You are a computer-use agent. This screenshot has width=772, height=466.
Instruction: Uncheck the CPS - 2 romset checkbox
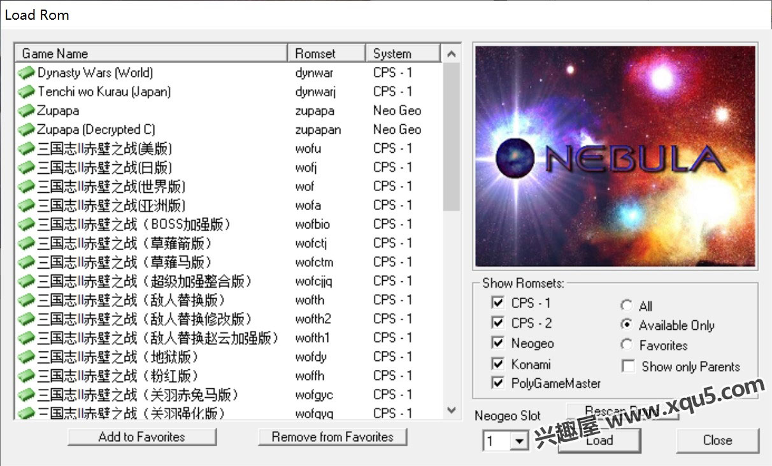[498, 323]
